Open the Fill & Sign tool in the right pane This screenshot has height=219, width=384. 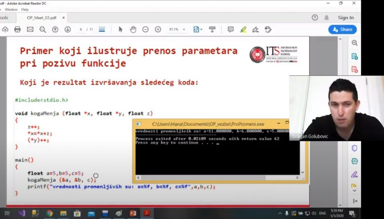pyautogui.click(x=354, y=174)
